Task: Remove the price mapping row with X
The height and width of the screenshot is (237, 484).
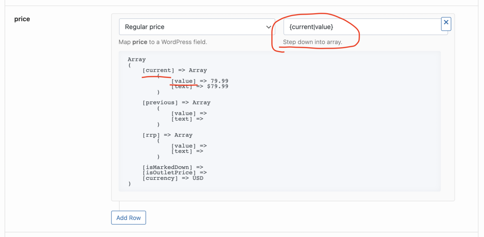Action: point(446,24)
